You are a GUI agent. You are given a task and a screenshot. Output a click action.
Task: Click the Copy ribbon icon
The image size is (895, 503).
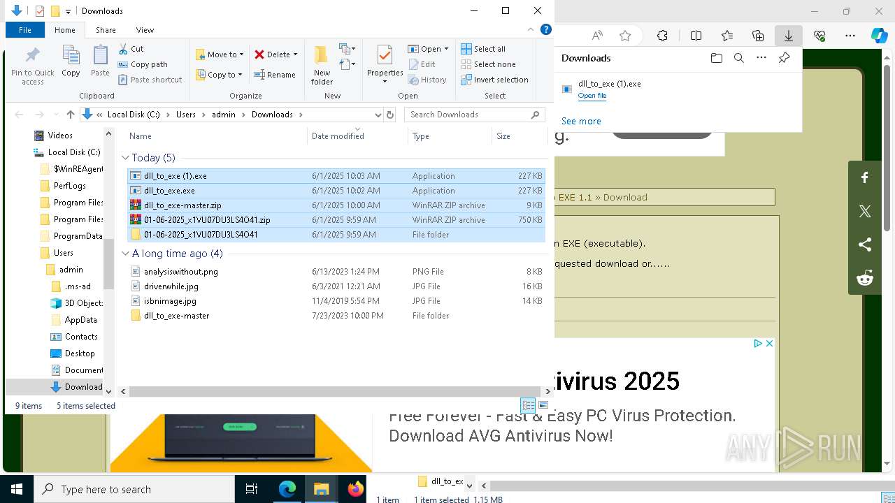pyautogui.click(x=71, y=61)
